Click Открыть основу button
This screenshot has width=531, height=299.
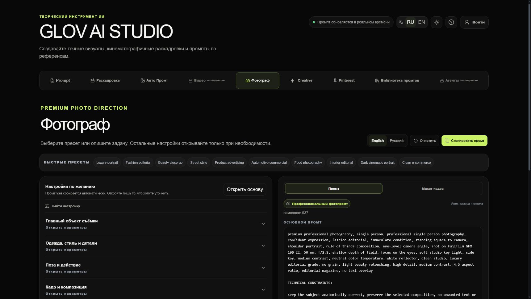click(x=245, y=189)
